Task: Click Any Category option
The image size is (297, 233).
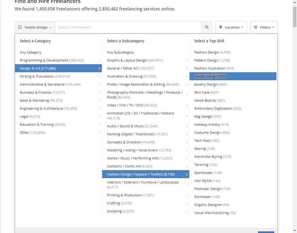Action: (30, 52)
